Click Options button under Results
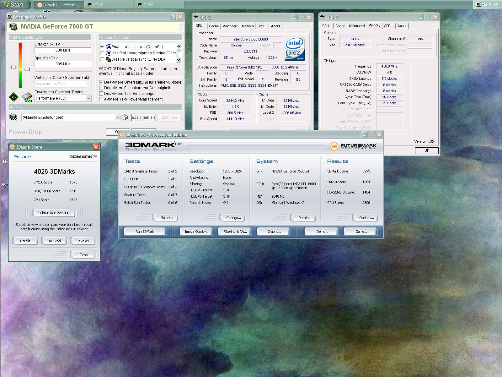The image size is (502, 377). coord(366,218)
